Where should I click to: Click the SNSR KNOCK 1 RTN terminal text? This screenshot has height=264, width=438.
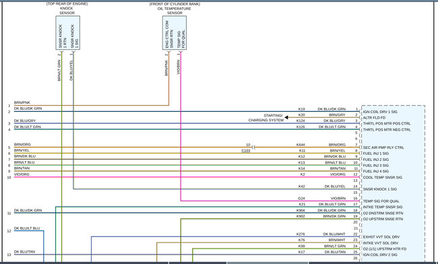click(x=63, y=36)
